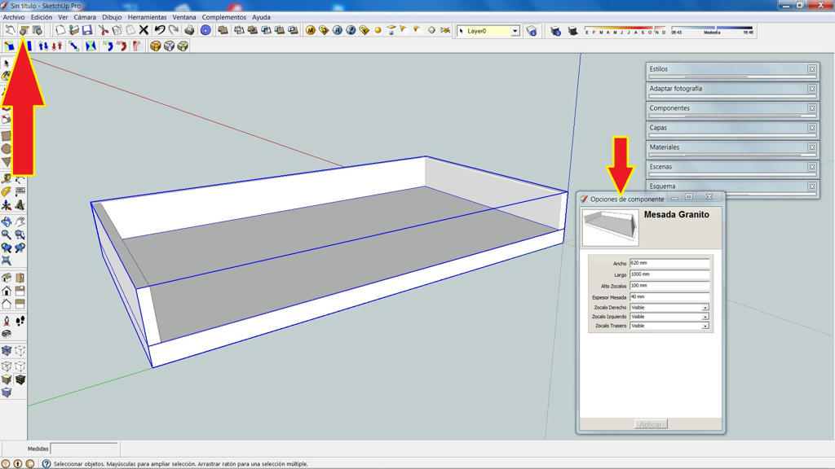This screenshot has height=469, width=835.
Task: Close the Capas panel
Action: click(812, 128)
